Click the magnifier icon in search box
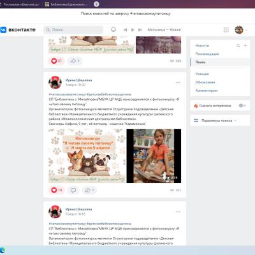The image size is (255, 255). 48,30
